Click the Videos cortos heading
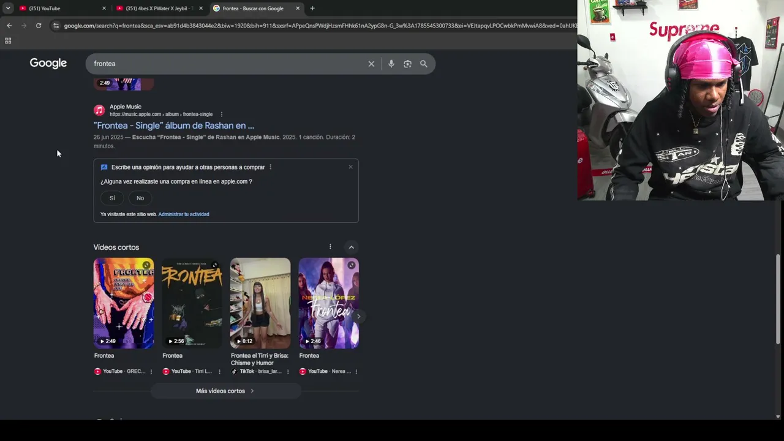 (x=116, y=247)
